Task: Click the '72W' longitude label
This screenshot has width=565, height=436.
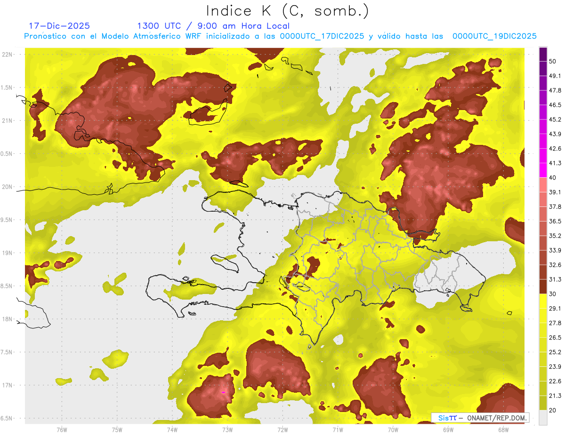Action: coord(282,429)
